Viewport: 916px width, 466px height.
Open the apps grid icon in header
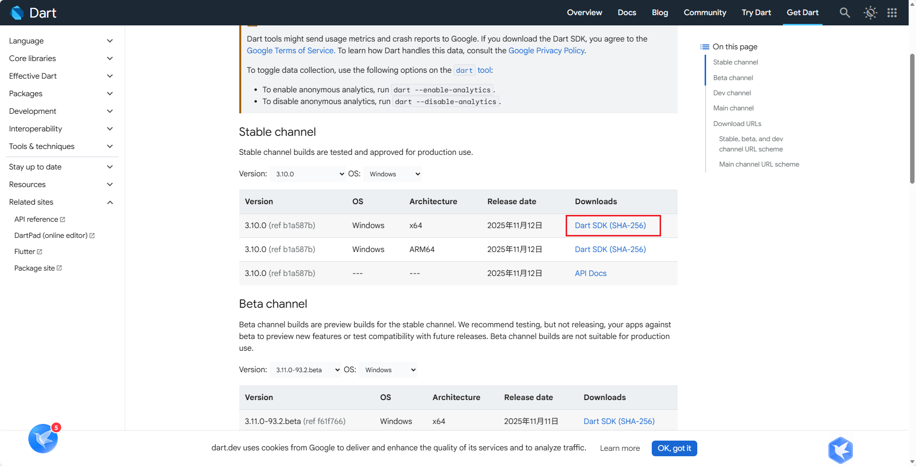[x=892, y=13]
